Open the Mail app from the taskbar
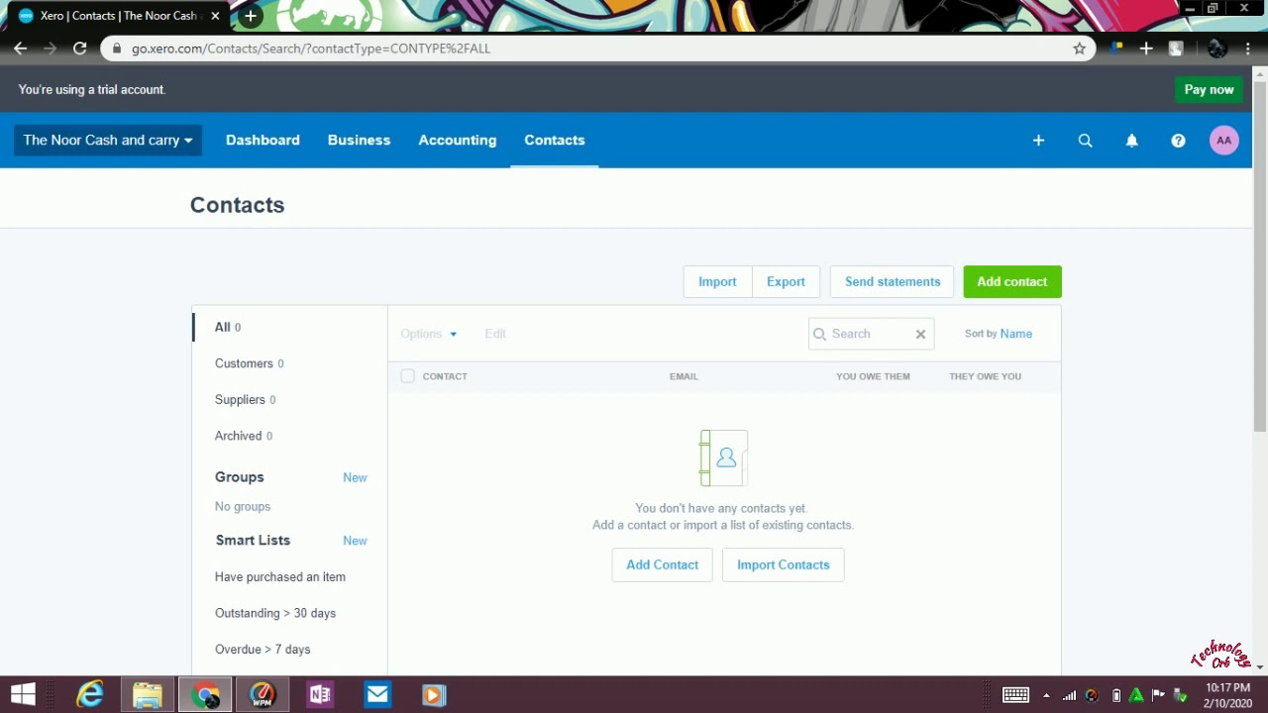This screenshot has height=713, width=1268. 376,695
